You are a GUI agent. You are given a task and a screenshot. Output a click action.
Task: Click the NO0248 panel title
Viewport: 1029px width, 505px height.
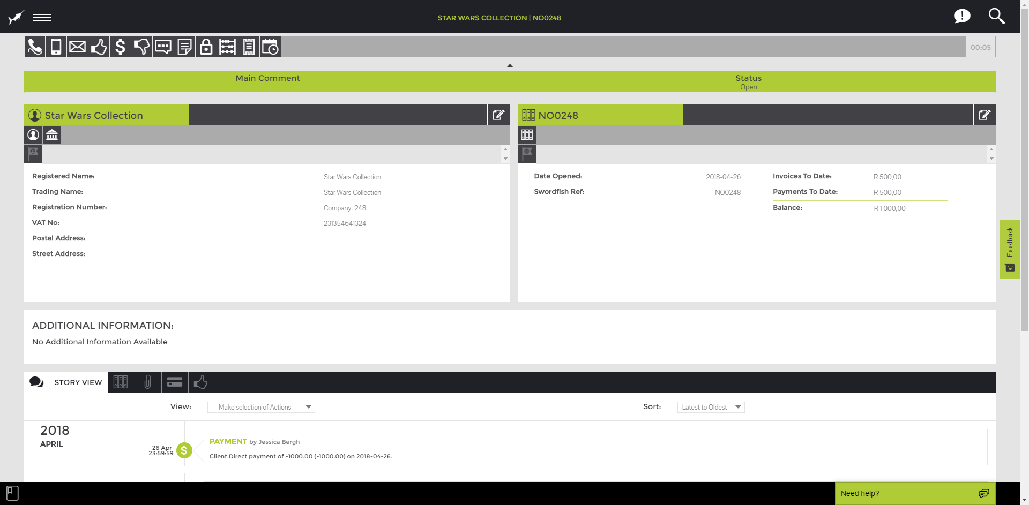point(558,116)
